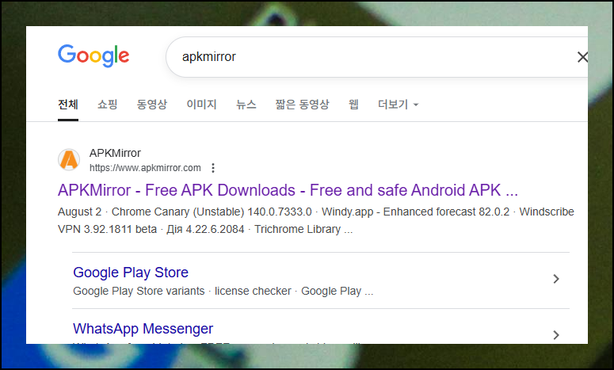This screenshot has width=614, height=370.
Task: Click the snippet text starting August 2
Action: [315, 220]
